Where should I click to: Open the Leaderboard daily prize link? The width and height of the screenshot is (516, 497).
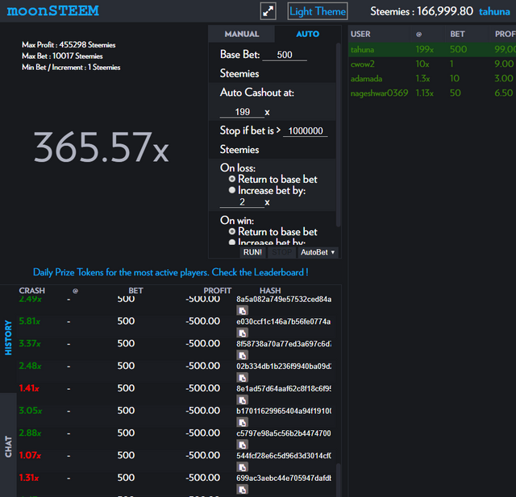pyautogui.click(x=170, y=272)
